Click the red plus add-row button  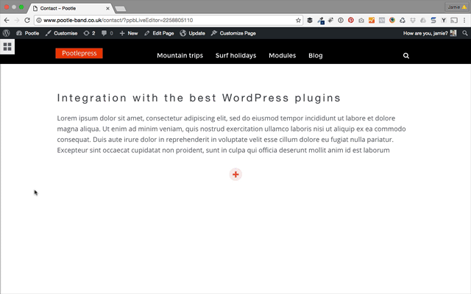[235, 174]
